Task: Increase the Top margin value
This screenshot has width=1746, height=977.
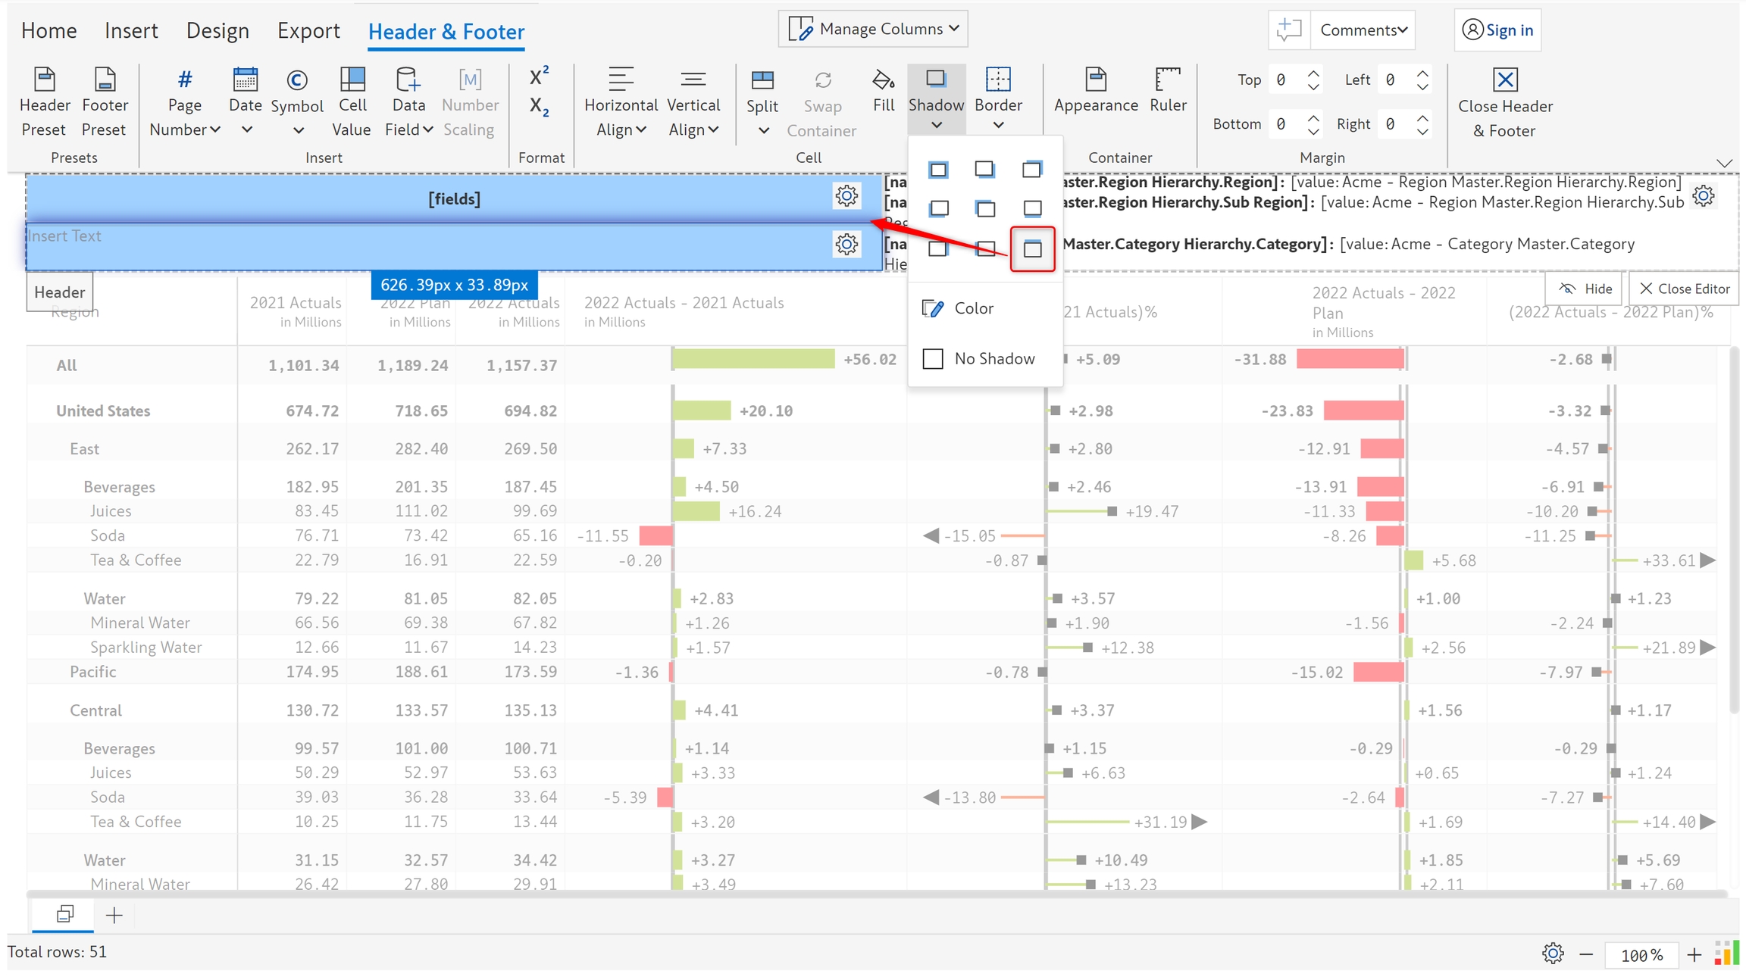Action: (1313, 73)
